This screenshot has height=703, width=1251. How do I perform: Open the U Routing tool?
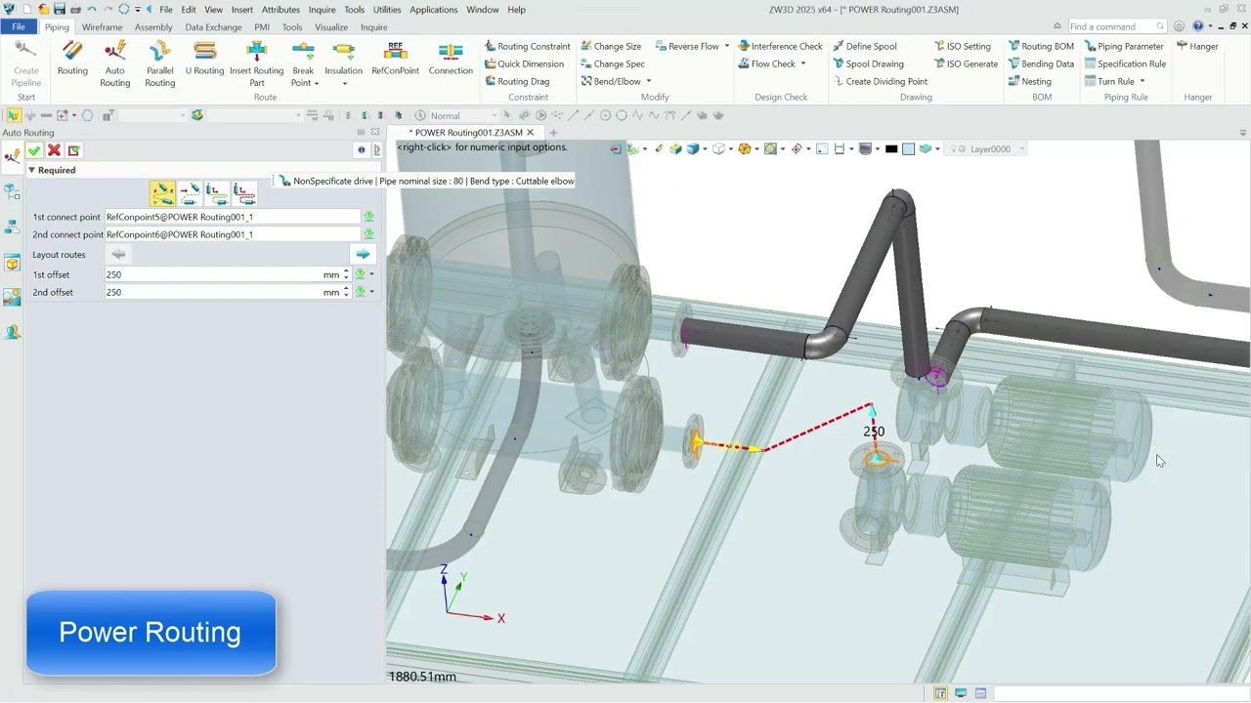point(204,60)
